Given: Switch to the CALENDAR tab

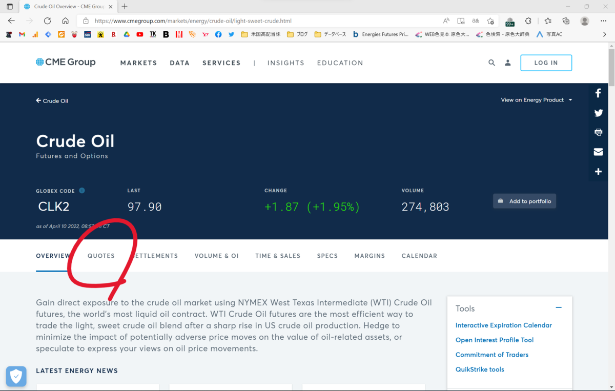Looking at the screenshot, I should 419,256.
